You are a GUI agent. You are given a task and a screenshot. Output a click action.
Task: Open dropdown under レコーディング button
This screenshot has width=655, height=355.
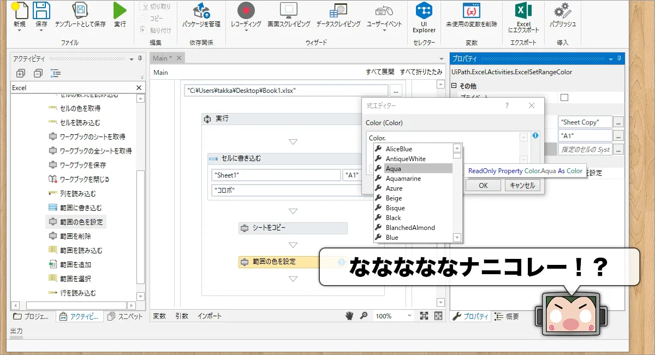pyautogui.click(x=246, y=31)
